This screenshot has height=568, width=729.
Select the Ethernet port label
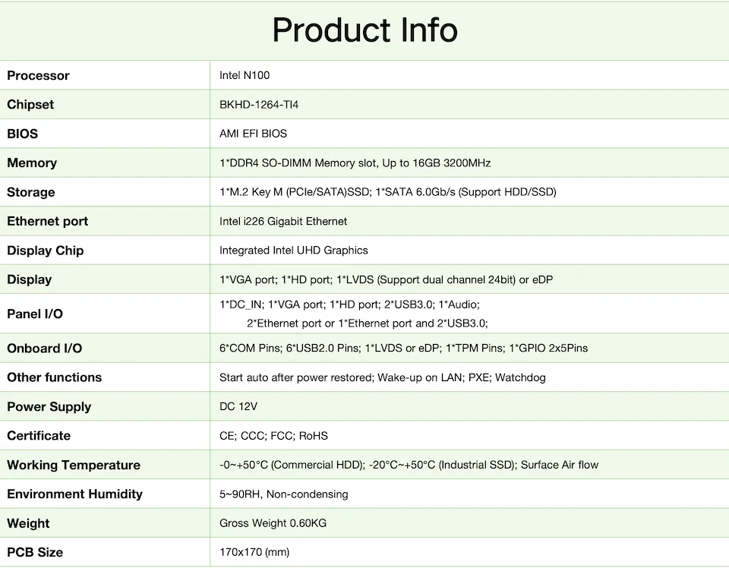coord(47,221)
